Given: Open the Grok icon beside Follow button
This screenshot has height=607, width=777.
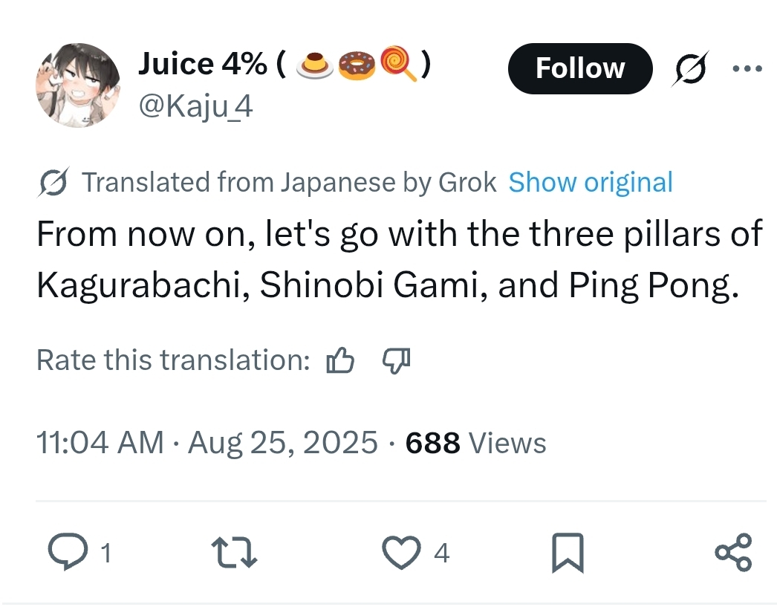Looking at the screenshot, I should click(690, 68).
